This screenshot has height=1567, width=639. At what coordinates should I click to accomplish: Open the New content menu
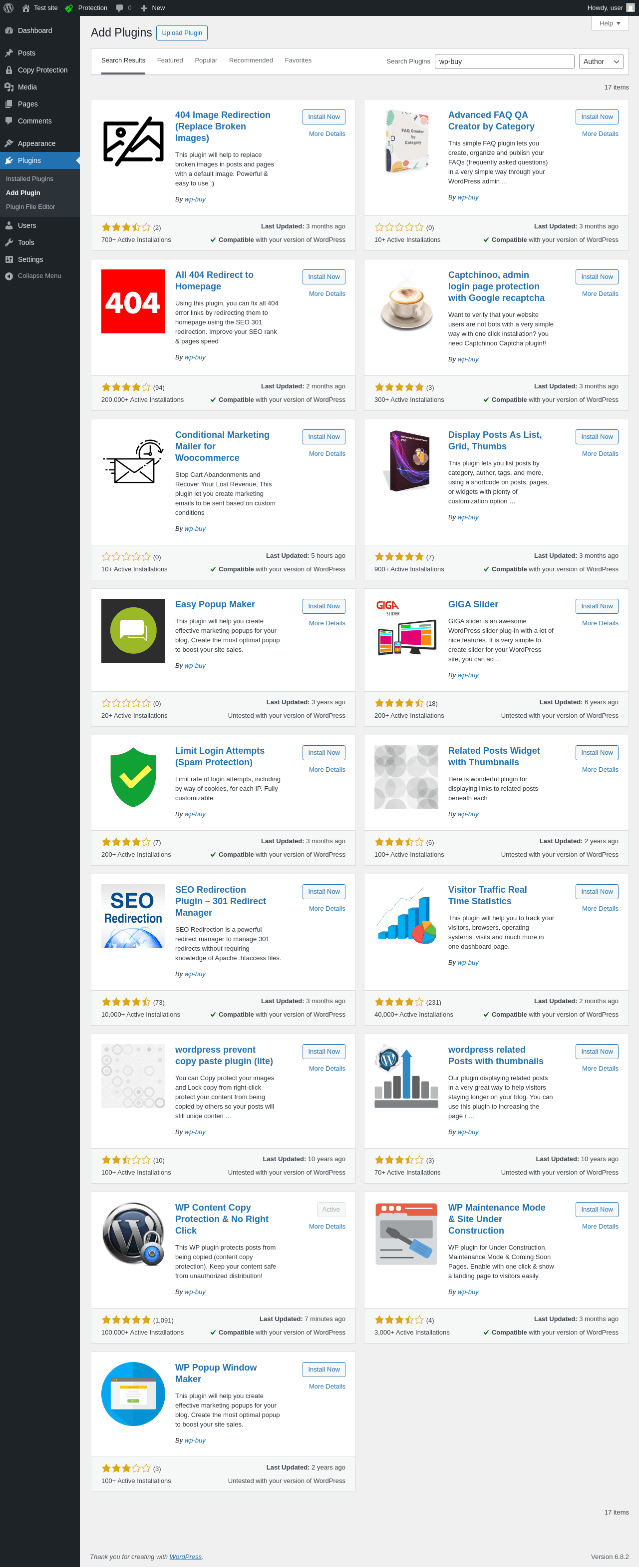coord(152,8)
